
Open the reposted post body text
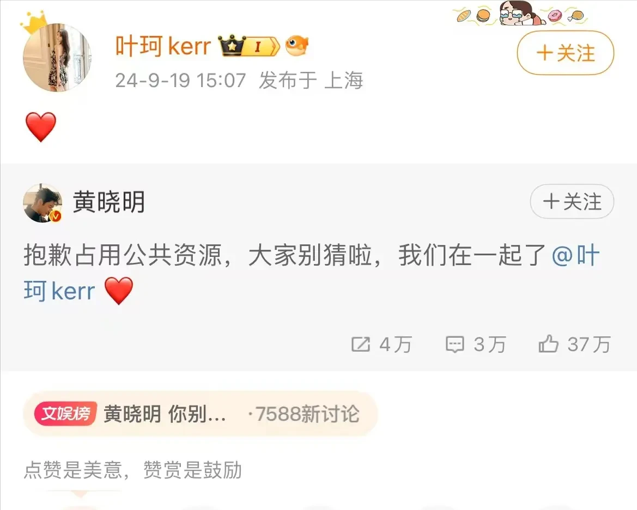click(x=312, y=273)
